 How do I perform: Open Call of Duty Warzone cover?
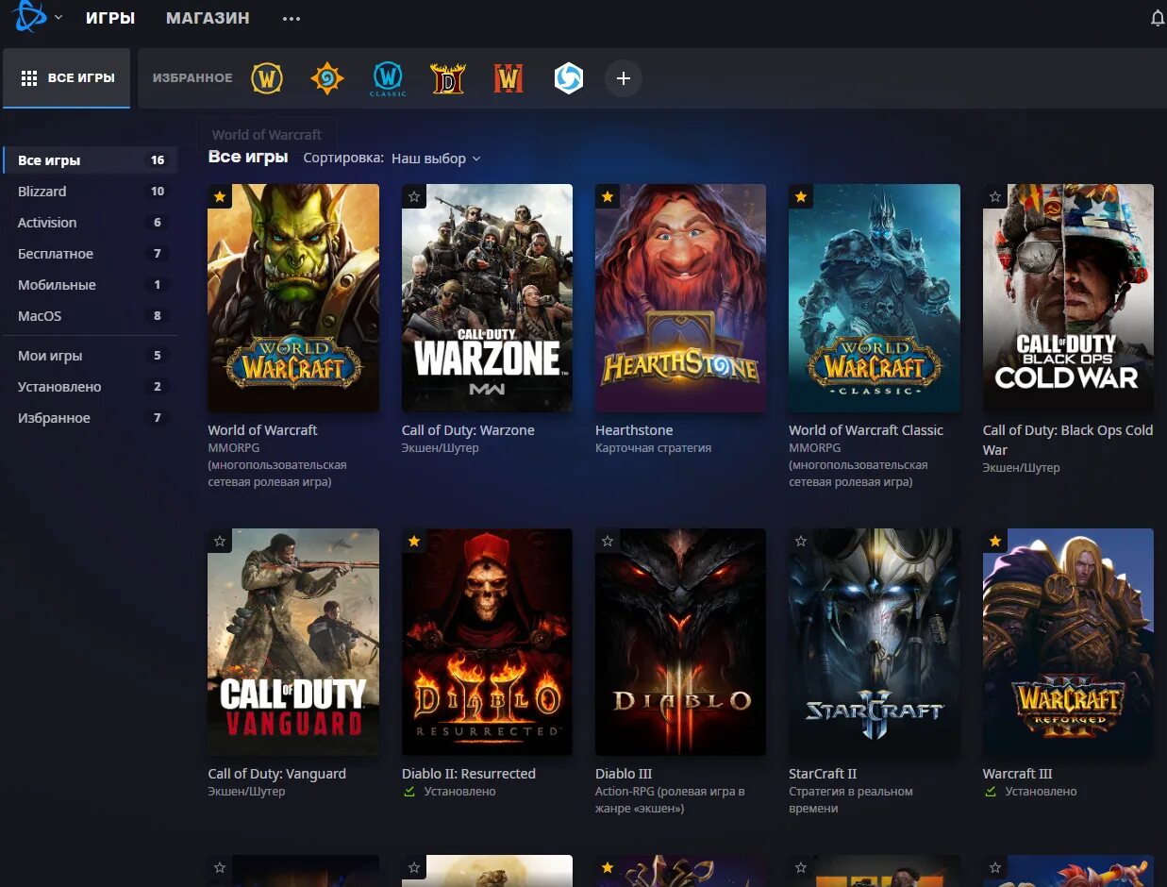(x=487, y=298)
